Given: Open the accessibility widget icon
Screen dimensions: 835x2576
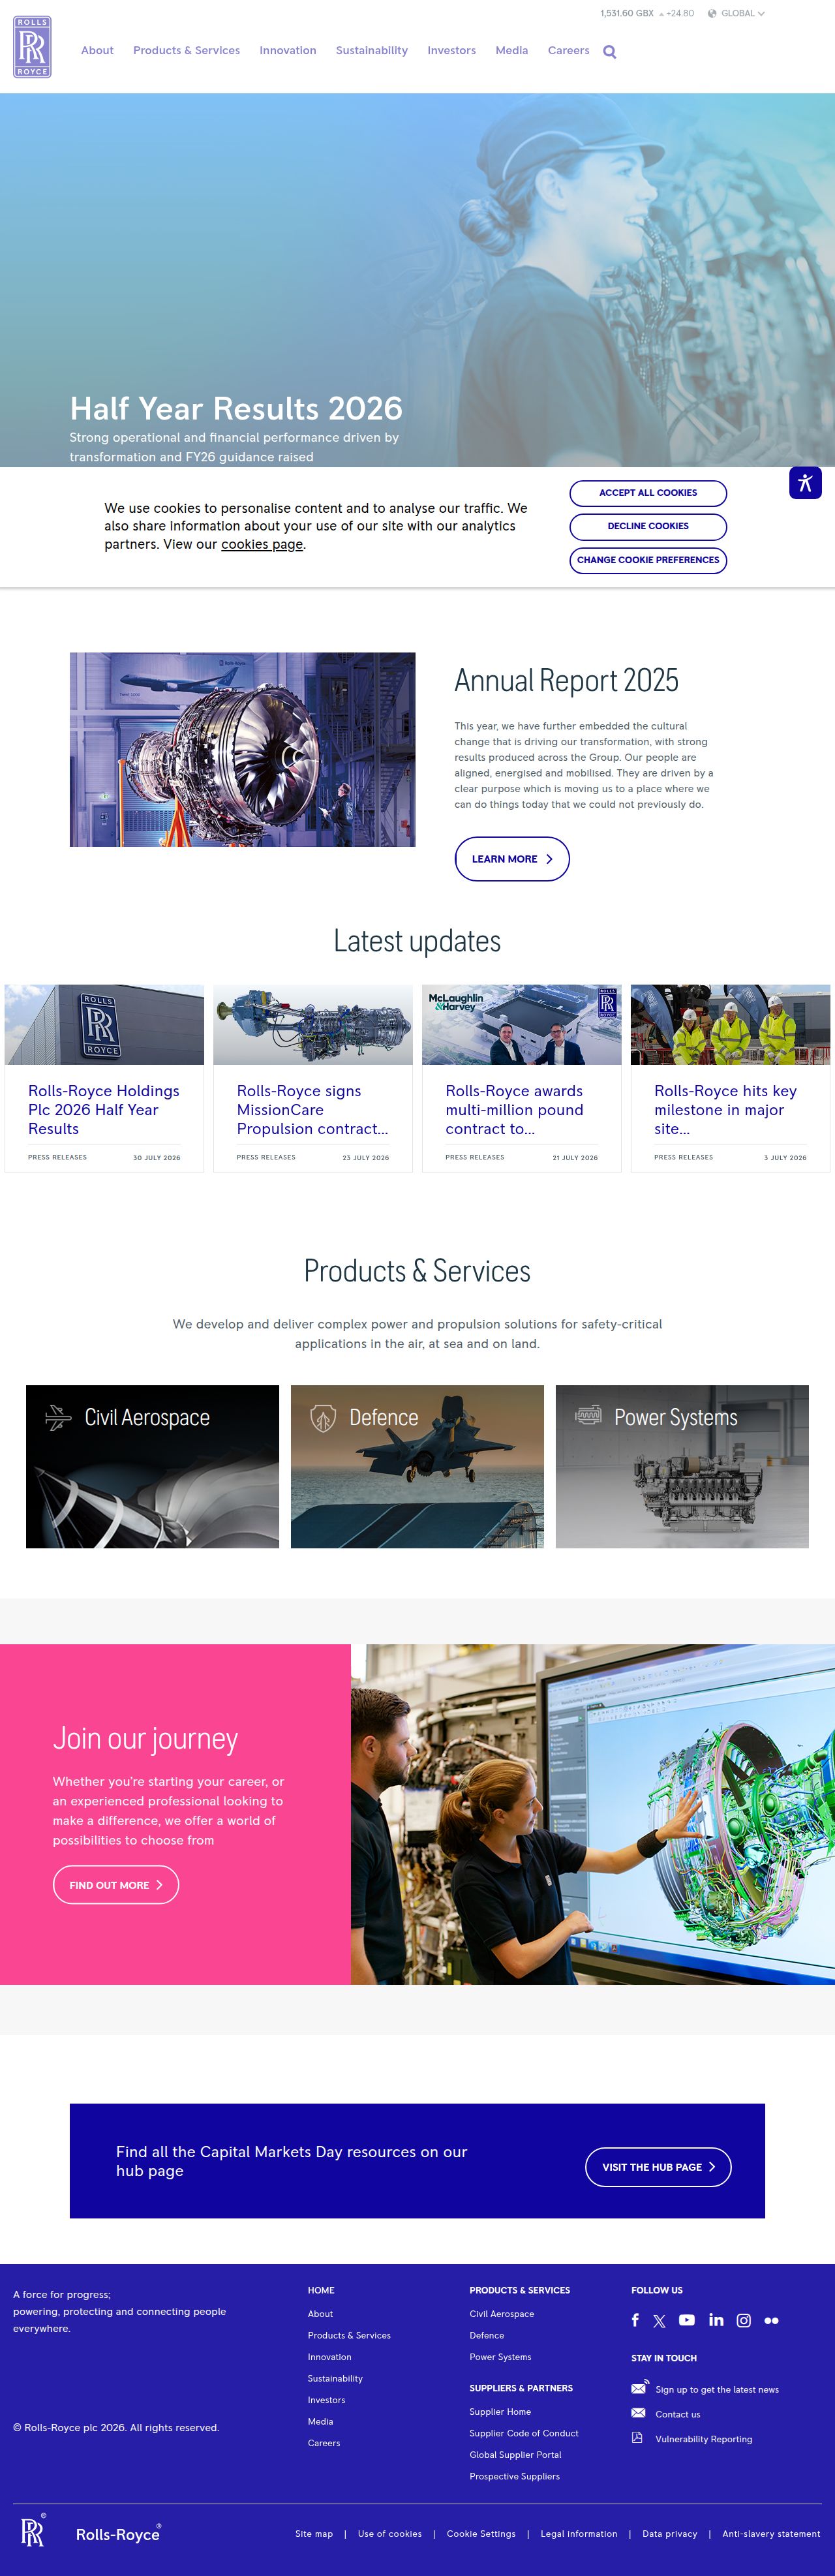Looking at the screenshot, I should 805,483.
